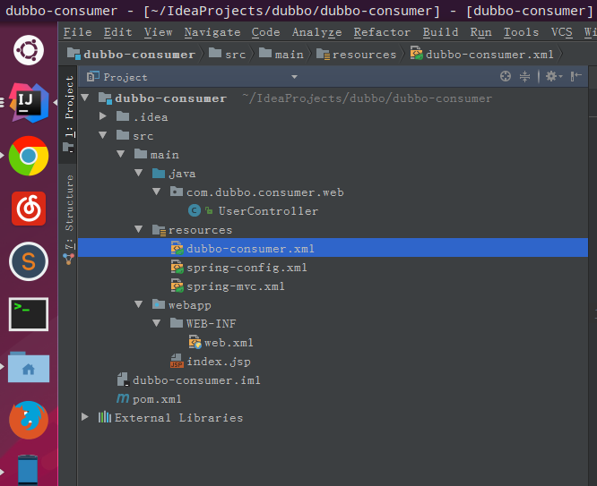The image size is (597, 486).
Task: Open NetEase Cloud Music dock icon
Action: point(29,209)
